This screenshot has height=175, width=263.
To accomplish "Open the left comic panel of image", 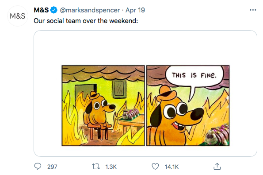I will click(x=103, y=105).
